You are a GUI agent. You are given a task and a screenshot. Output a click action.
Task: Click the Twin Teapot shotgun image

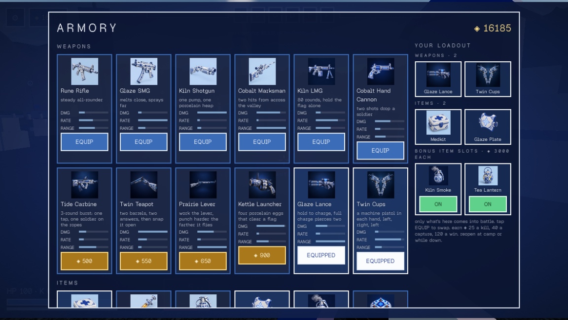click(x=143, y=185)
